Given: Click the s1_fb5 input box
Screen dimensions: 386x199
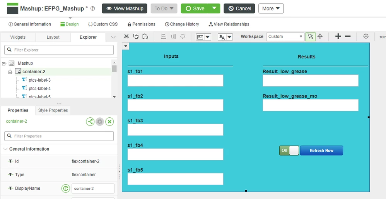Looking at the screenshot, I should pyautogui.click(x=175, y=179).
